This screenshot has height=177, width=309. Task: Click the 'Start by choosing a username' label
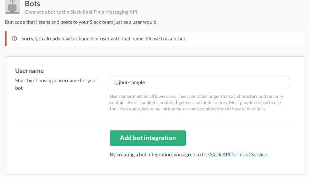click(x=56, y=80)
